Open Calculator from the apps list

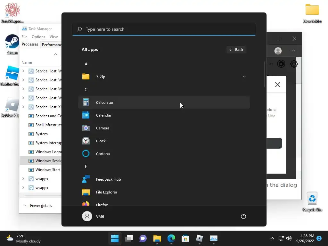point(164,102)
